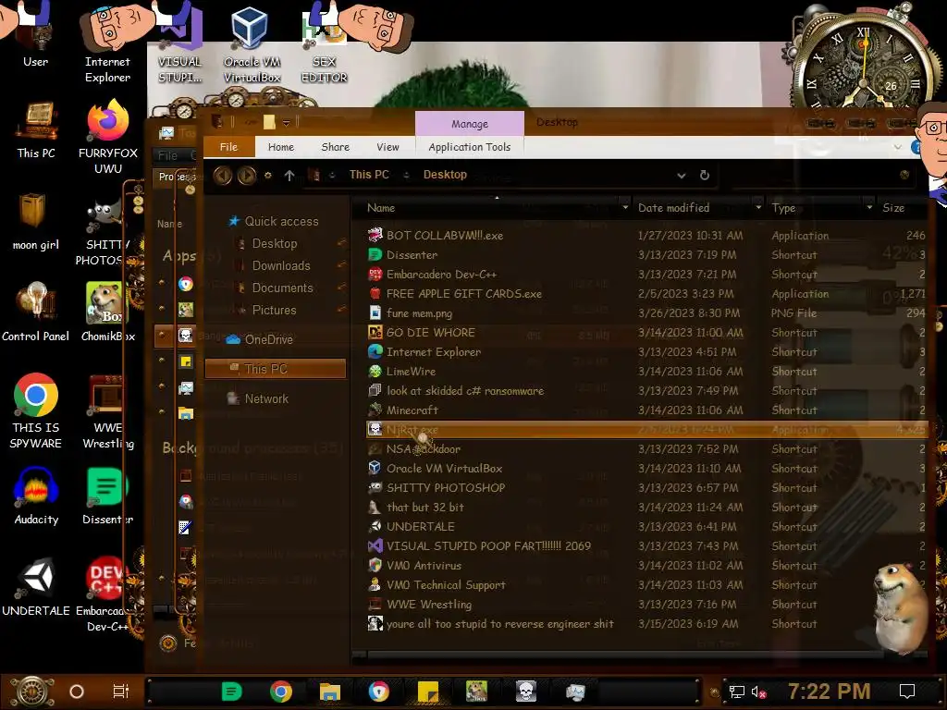
Task: Open Cortana search circle on taskbar
Action: click(x=76, y=692)
